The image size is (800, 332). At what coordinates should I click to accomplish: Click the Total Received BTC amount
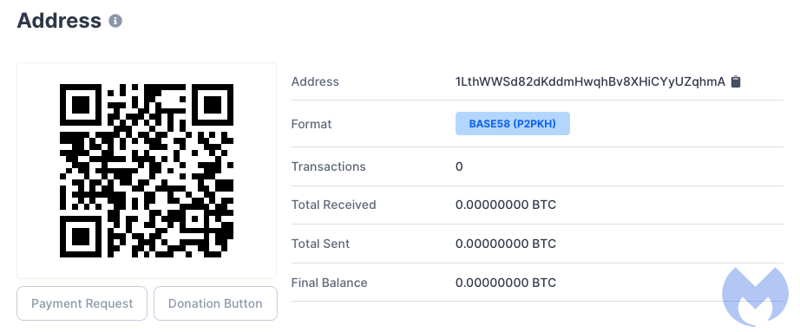pos(506,205)
